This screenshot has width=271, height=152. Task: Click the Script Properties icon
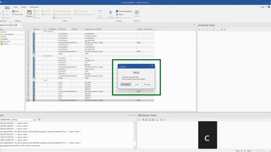[x=100, y=12]
